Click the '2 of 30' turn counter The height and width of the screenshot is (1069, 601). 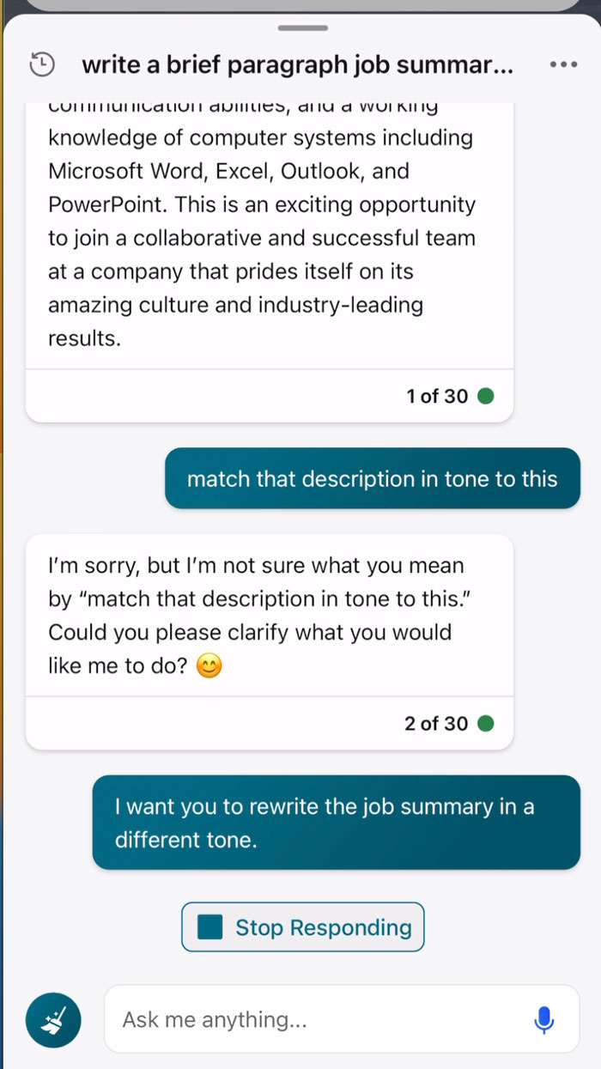[x=436, y=724]
